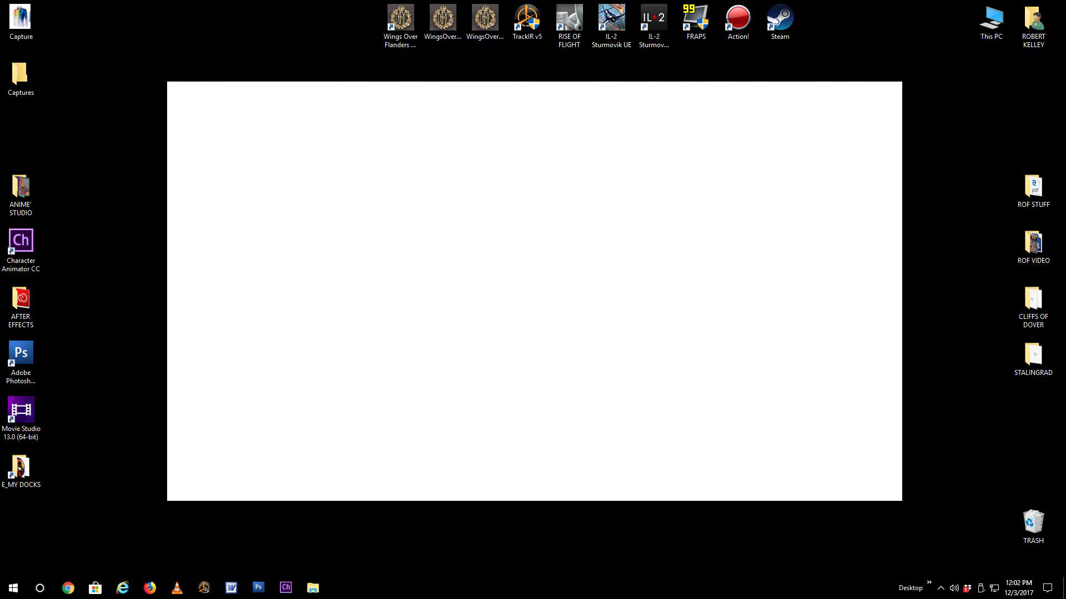
Task: Open Firefox from the taskbar
Action: coord(150,588)
